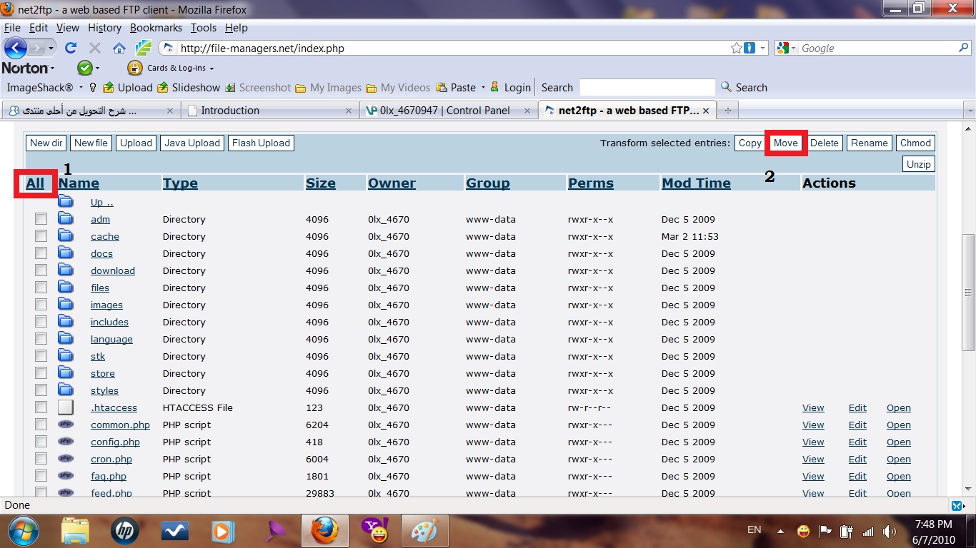Expand the Cards & Log-ins dropdown
976x548 pixels.
[211, 68]
